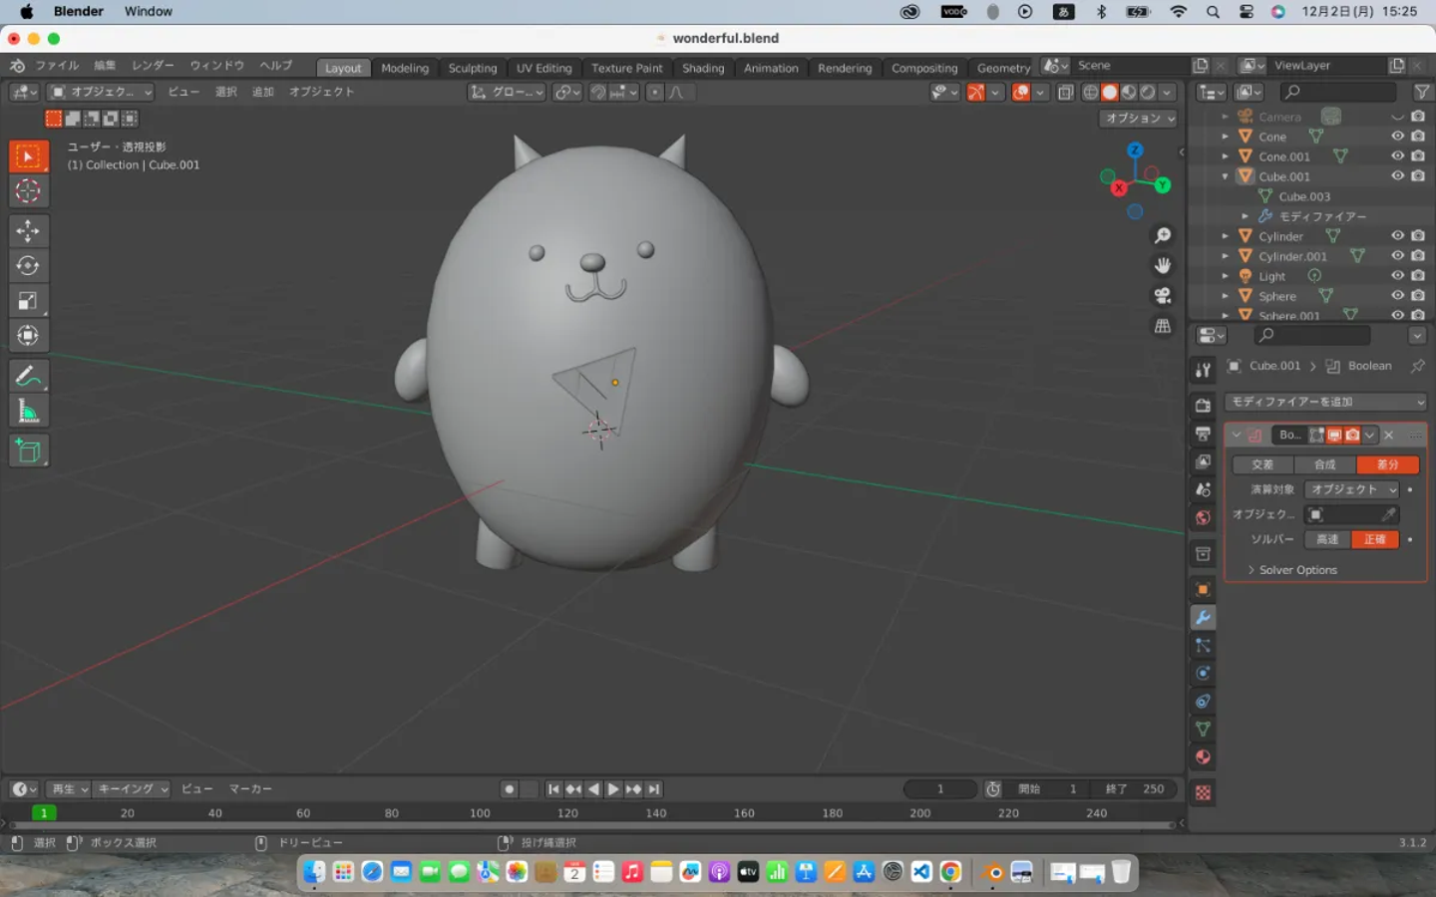Hide the Sphere object with eye icon

1397,296
